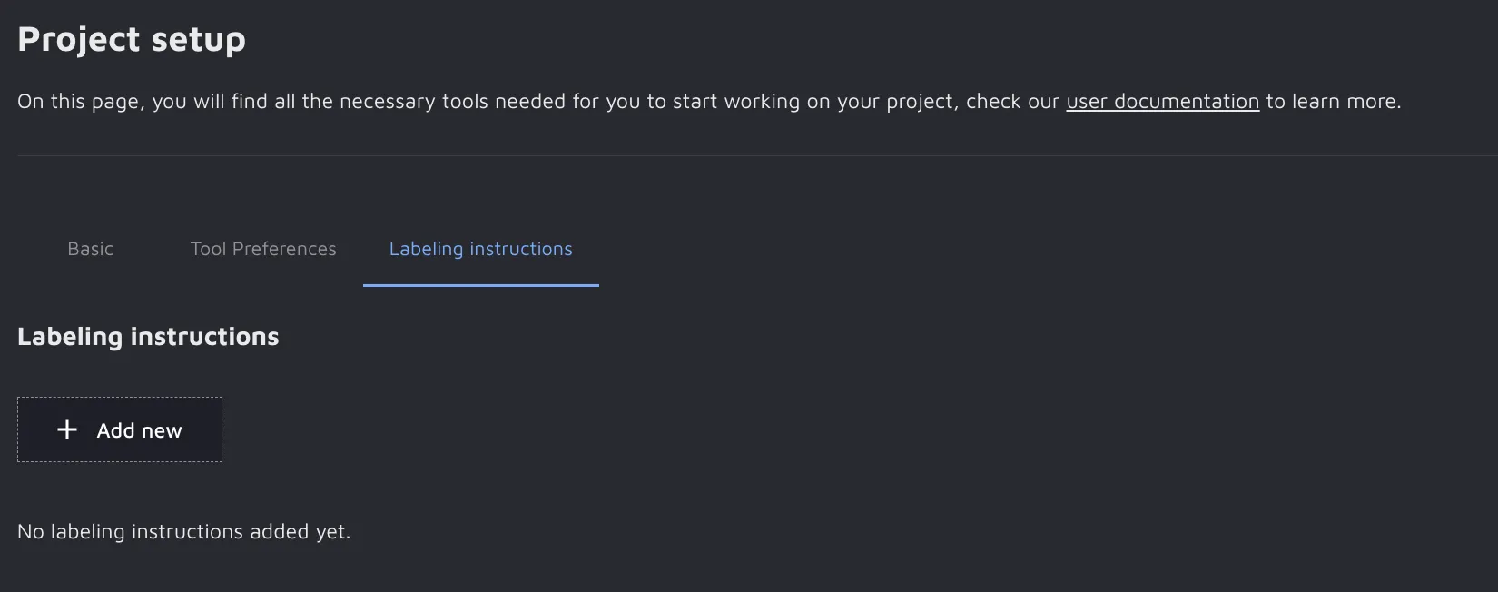The height and width of the screenshot is (592, 1498).
Task: Click the "to learn more" text after the link
Action: point(1333,101)
